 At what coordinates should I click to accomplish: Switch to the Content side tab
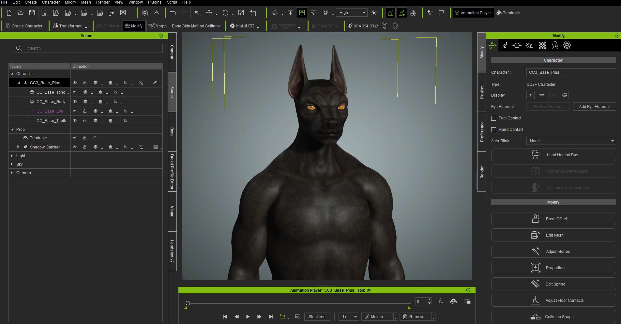(x=172, y=52)
